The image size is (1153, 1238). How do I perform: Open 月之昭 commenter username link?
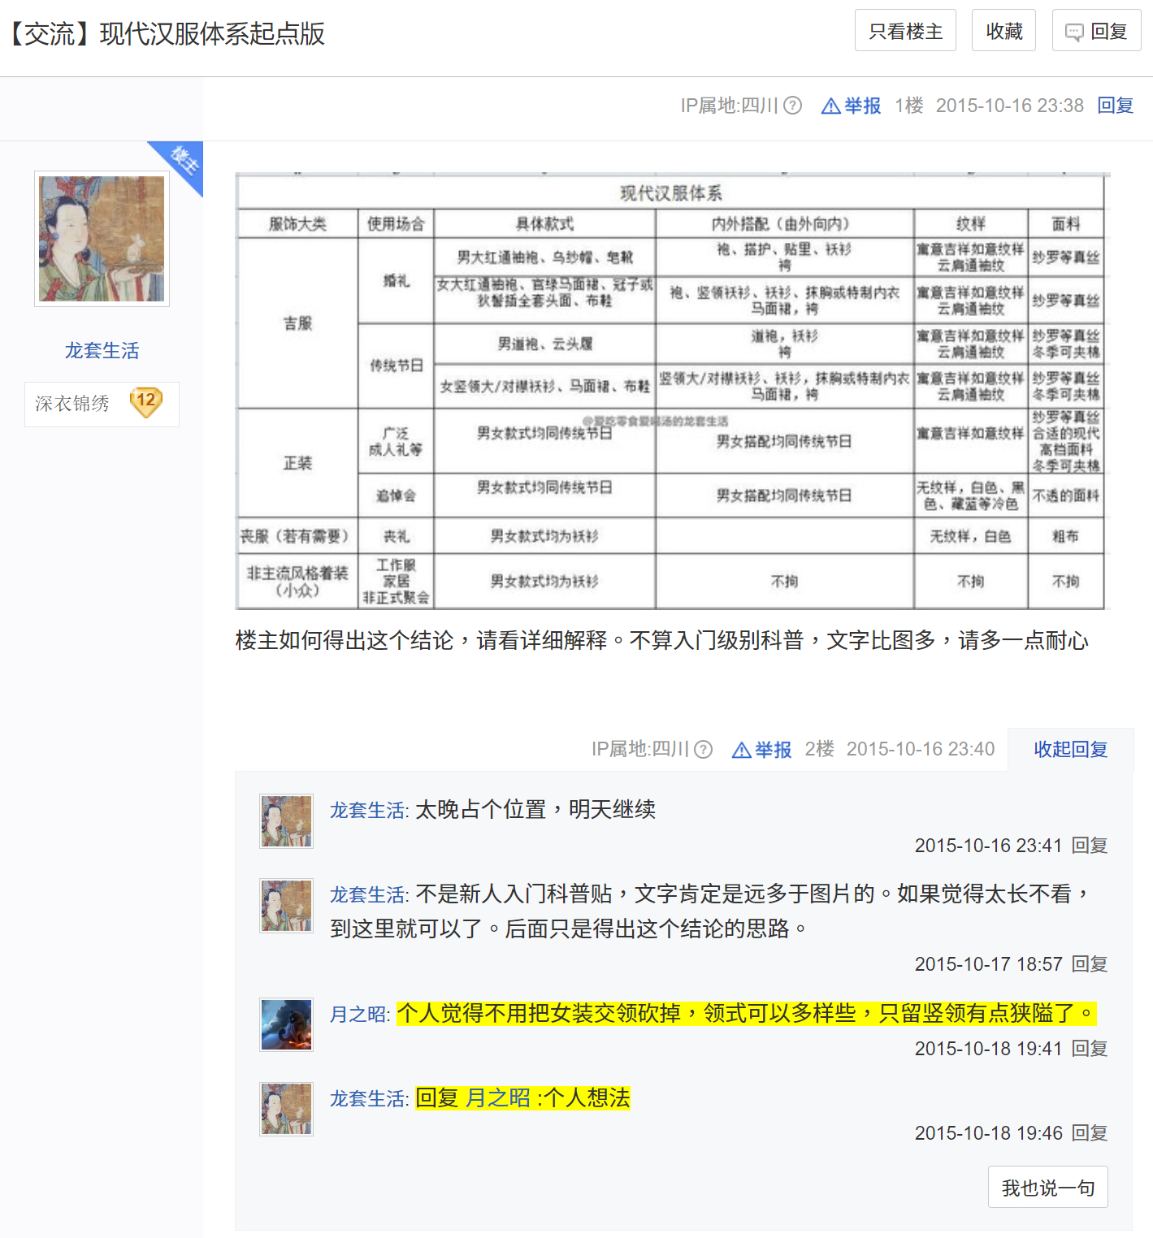click(x=358, y=1015)
